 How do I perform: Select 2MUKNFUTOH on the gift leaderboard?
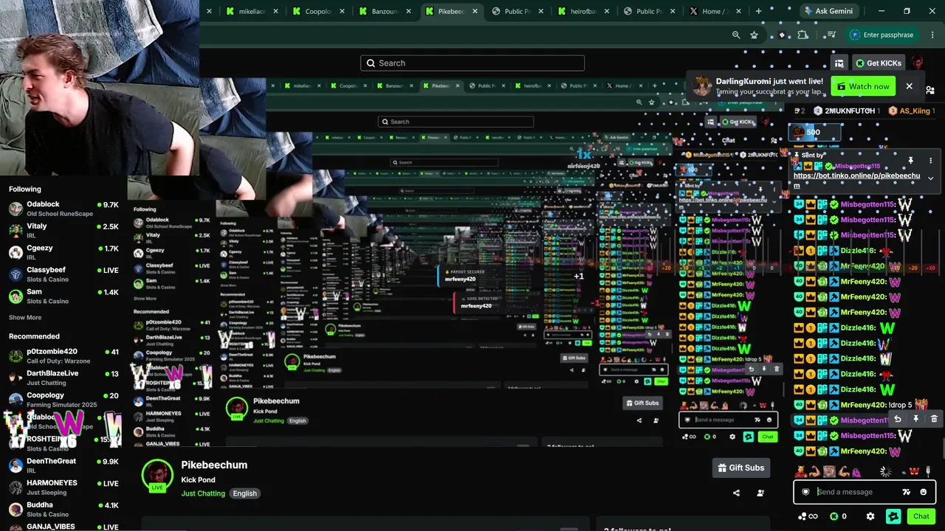[845, 111]
